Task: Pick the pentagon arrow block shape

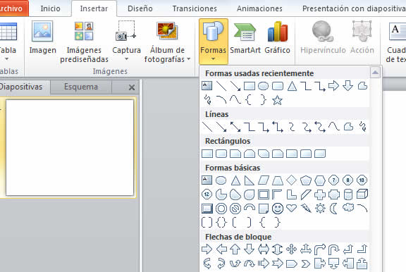Action: (292, 264)
